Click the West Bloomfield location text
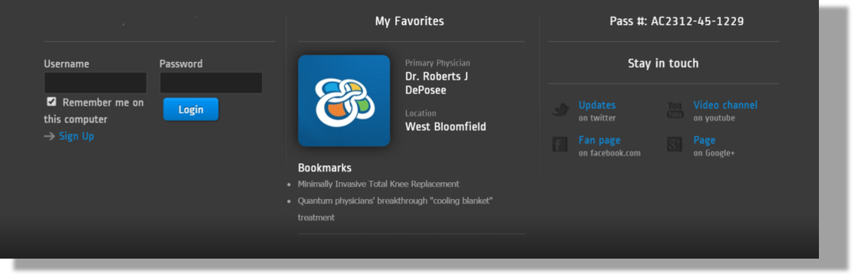855x277 pixels. tap(445, 126)
